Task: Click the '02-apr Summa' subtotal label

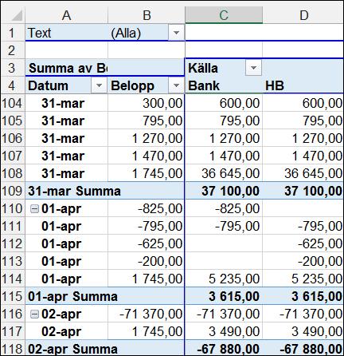Action: tap(72, 349)
